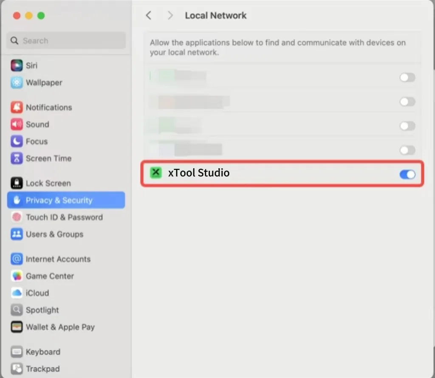The image size is (435, 378).
Task: Click the Screen Time hourglass icon
Action: [17, 158]
